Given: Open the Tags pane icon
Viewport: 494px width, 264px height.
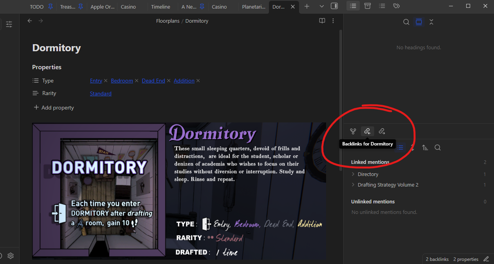Looking at the screenshot, I should click(x=397, y=6).
